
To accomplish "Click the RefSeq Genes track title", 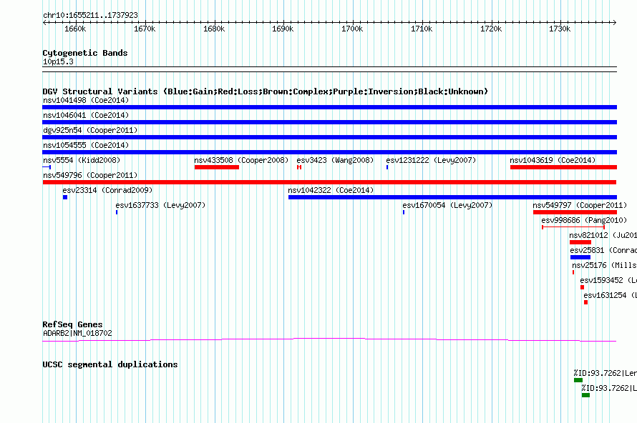I will click(x=72, y=324).
